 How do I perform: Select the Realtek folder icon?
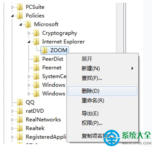coord(20,128)
